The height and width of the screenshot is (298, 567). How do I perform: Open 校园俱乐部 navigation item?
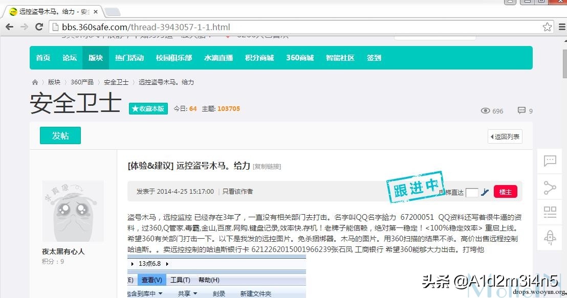tap(174, 58)
